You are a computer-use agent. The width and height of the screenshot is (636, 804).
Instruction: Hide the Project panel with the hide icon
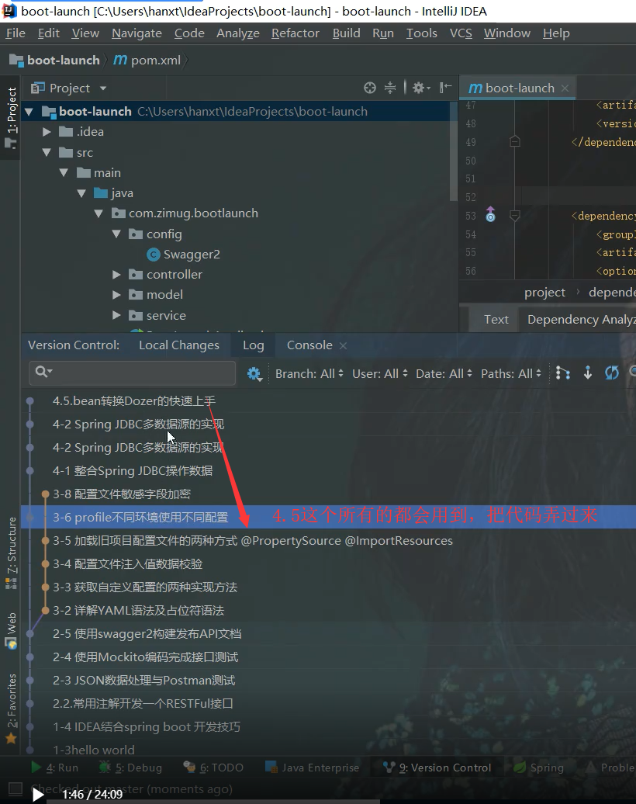pyautogui.click(x=445, y=87)
